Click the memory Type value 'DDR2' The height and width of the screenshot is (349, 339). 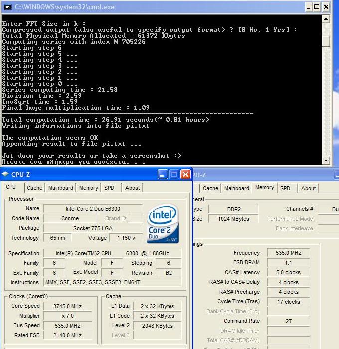pyautogui.click(x=233, y=209)
